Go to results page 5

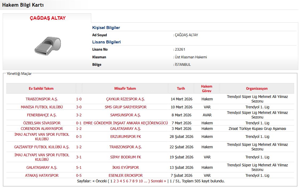tap(124, 181)
